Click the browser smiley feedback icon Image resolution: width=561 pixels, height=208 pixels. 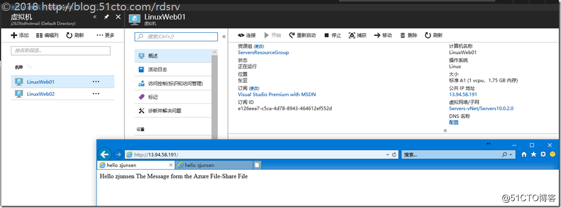[552, 155]
